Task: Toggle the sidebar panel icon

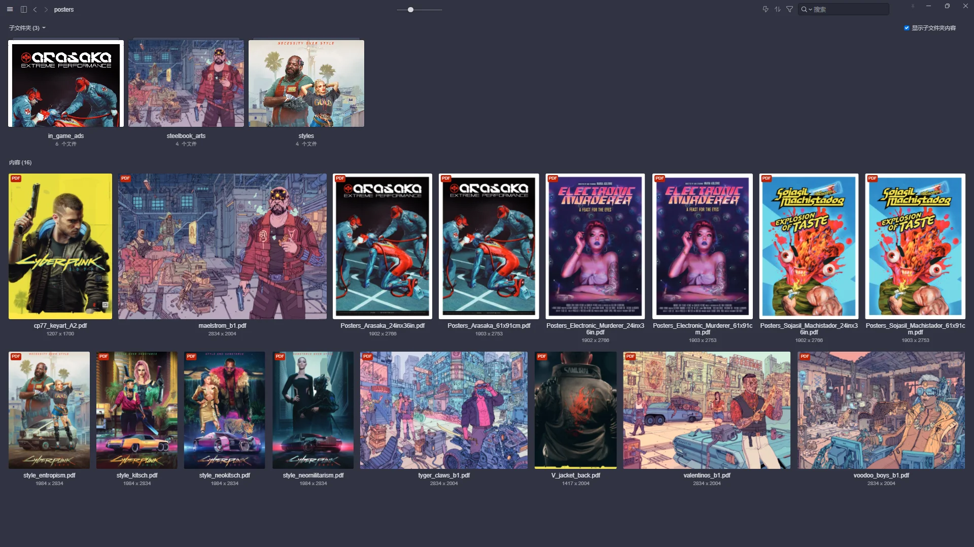Action: 23,9
